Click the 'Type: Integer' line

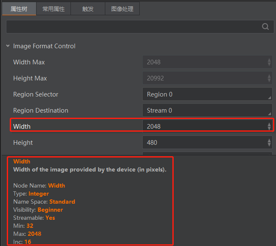[31, 193]
